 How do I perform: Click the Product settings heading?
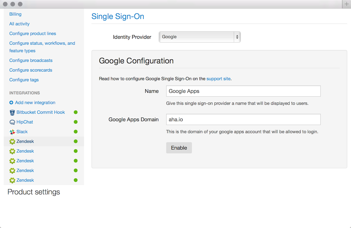point(34,192)
